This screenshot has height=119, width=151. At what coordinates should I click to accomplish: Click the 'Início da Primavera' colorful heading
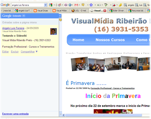tap(113, 96)
